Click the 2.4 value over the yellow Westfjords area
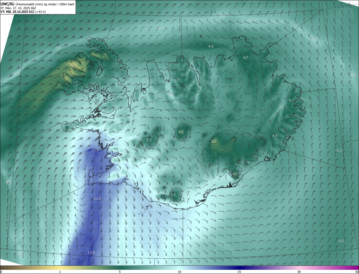This screenshot has width=359, height=274. click(73, 66)
